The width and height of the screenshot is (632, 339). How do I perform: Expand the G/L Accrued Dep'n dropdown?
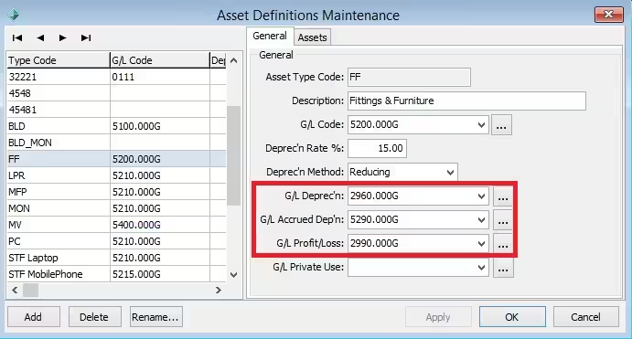(481, 220)
